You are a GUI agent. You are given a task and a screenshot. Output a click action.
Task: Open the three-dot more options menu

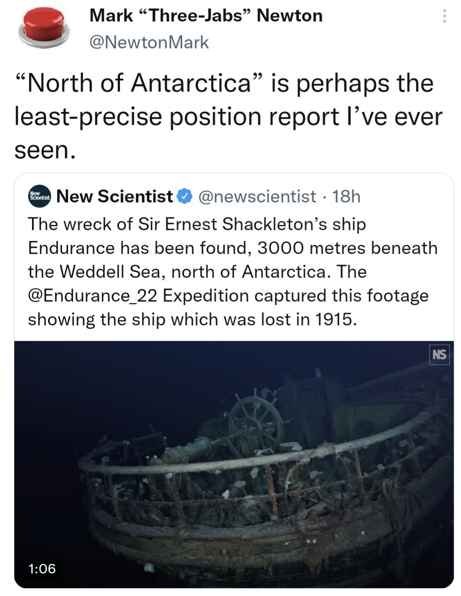[444, 16]
